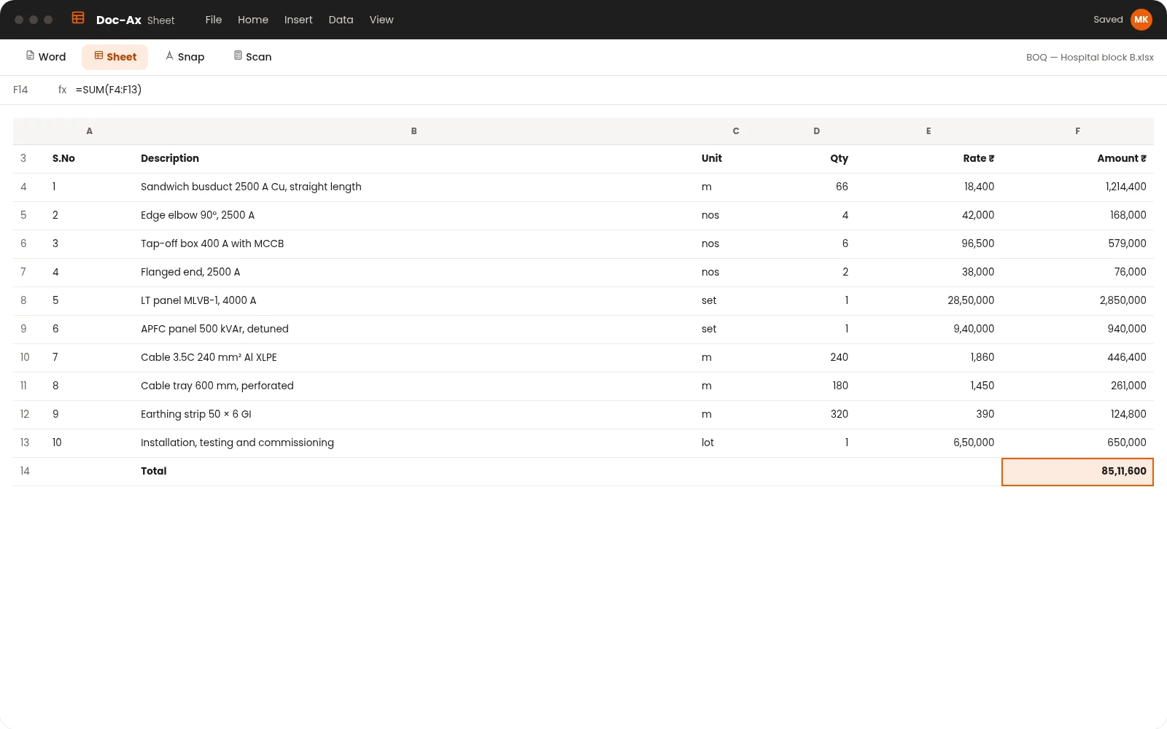Click the fx function label
This screenshot has width=1167, height=729.
[x=63, y=90]
